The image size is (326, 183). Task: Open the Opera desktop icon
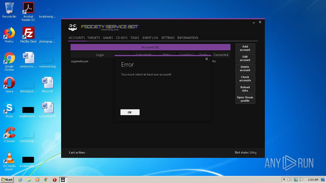[x=9, y=85]
